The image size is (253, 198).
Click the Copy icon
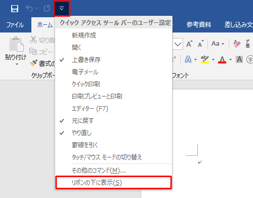point(33,51)
